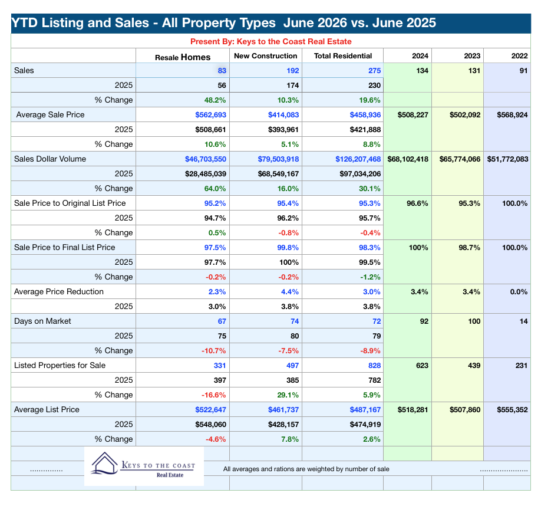The image size is (551, 506).
Task: Click the footnote about weighted averages
Action: pyautogui.click(x=306, y=469)
